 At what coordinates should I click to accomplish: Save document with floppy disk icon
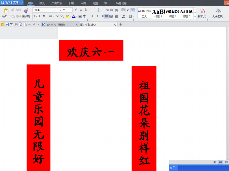7,25
